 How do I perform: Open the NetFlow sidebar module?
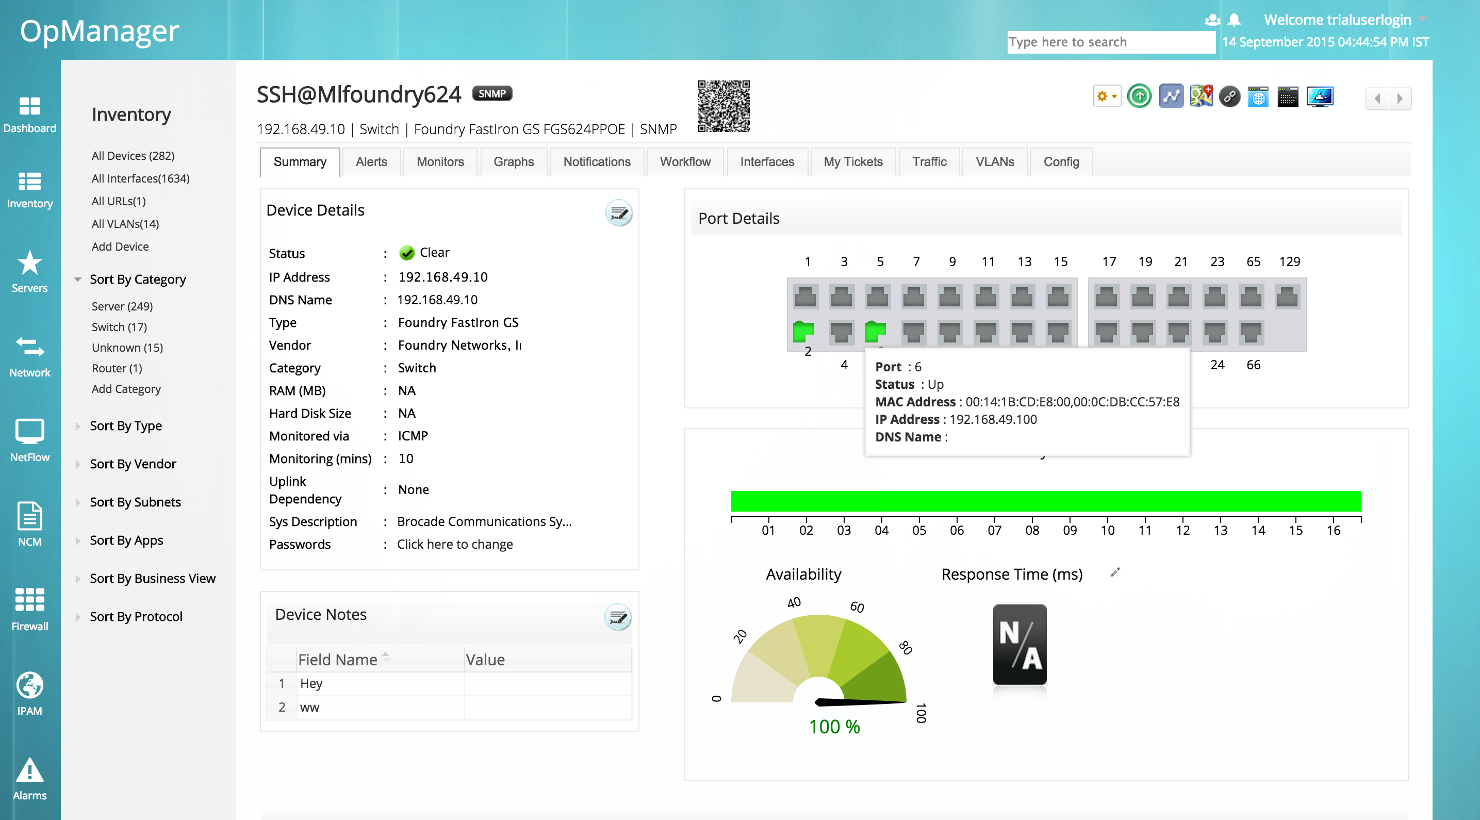(30, 439)
